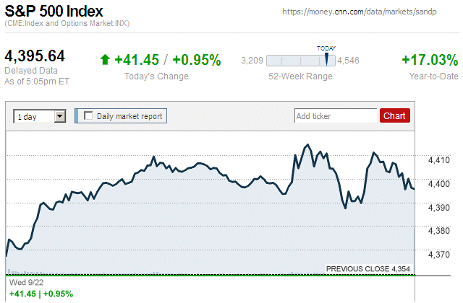This screenshot has height=303, width=463.
Task: Select the 4,395.64 index price
Action: pos(35,56)
